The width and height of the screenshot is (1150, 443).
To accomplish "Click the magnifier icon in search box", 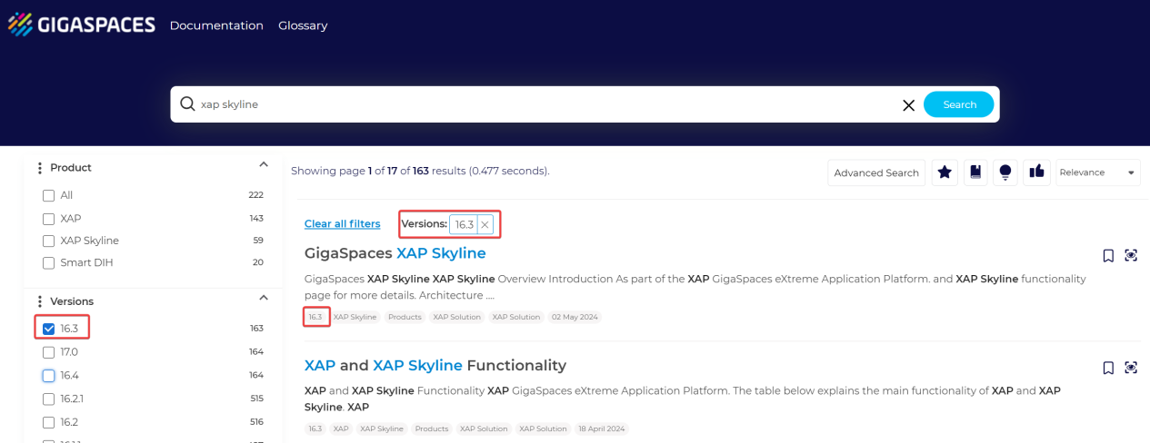I will [188, 104].
